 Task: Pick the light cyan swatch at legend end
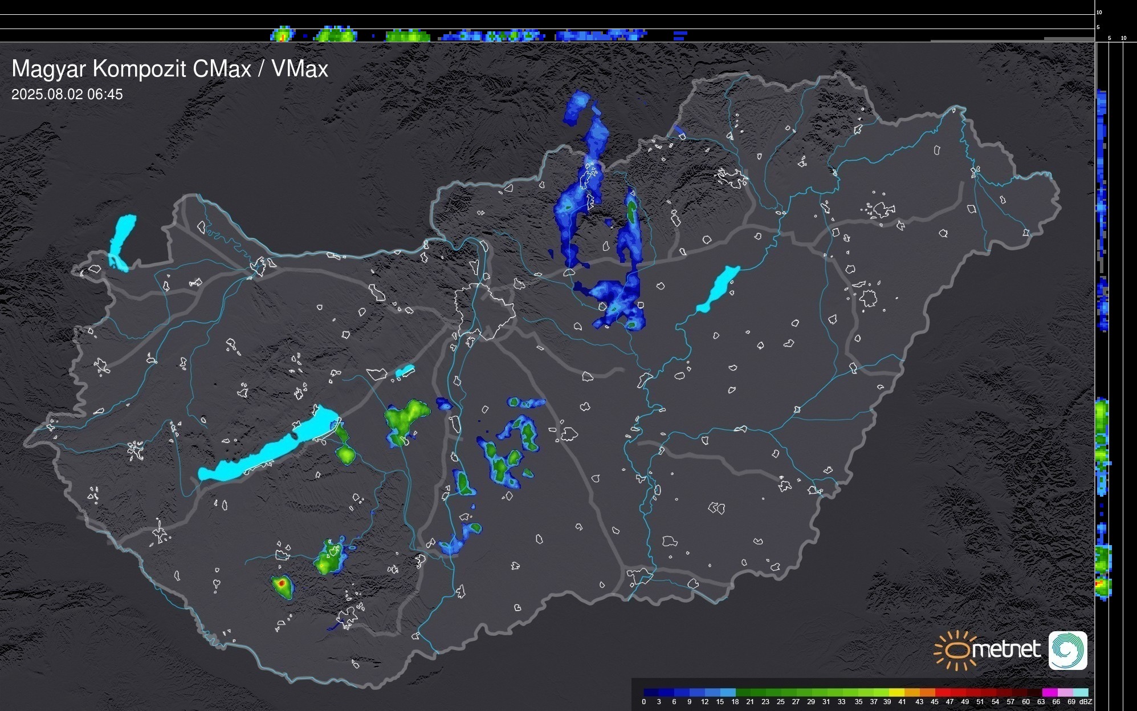[1080, 693]
